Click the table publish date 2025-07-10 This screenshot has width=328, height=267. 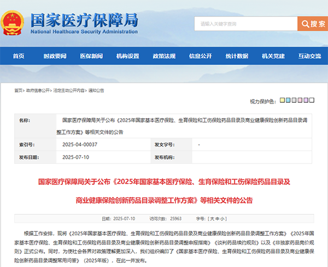click(75, 157)
